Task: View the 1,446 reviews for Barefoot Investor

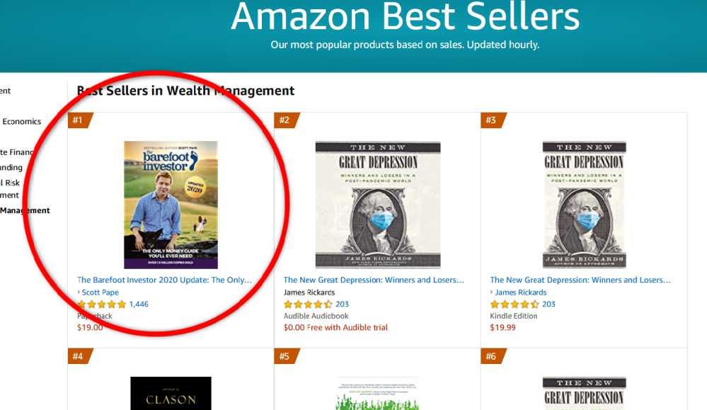Action: click(x=139, y=304)
